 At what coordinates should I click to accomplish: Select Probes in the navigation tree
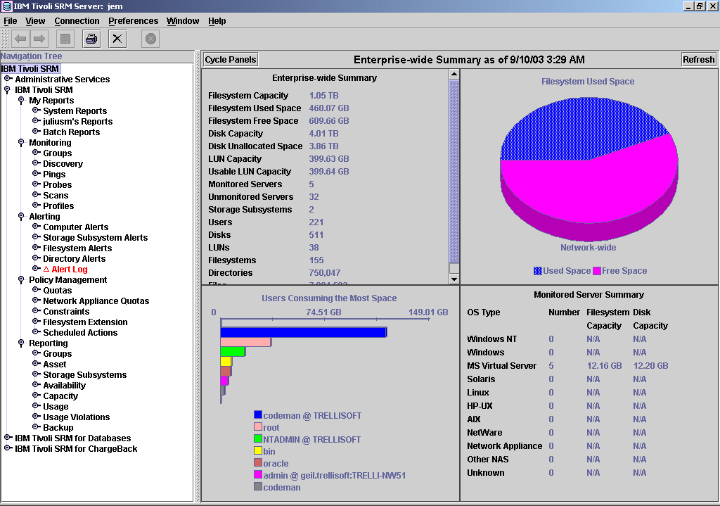58,185
